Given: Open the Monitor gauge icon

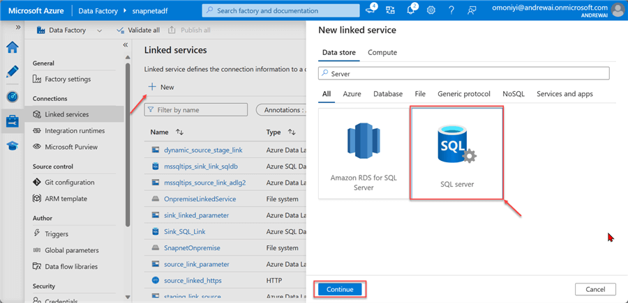Looking at the screenshot, I should pyautogui.click(x=13, y=97).
